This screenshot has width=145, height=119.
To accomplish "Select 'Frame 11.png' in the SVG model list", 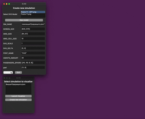I will pyautogui.click(x=33, y=14).
